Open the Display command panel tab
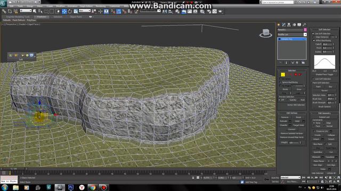The image size is (341, 191). coord(299,25)
